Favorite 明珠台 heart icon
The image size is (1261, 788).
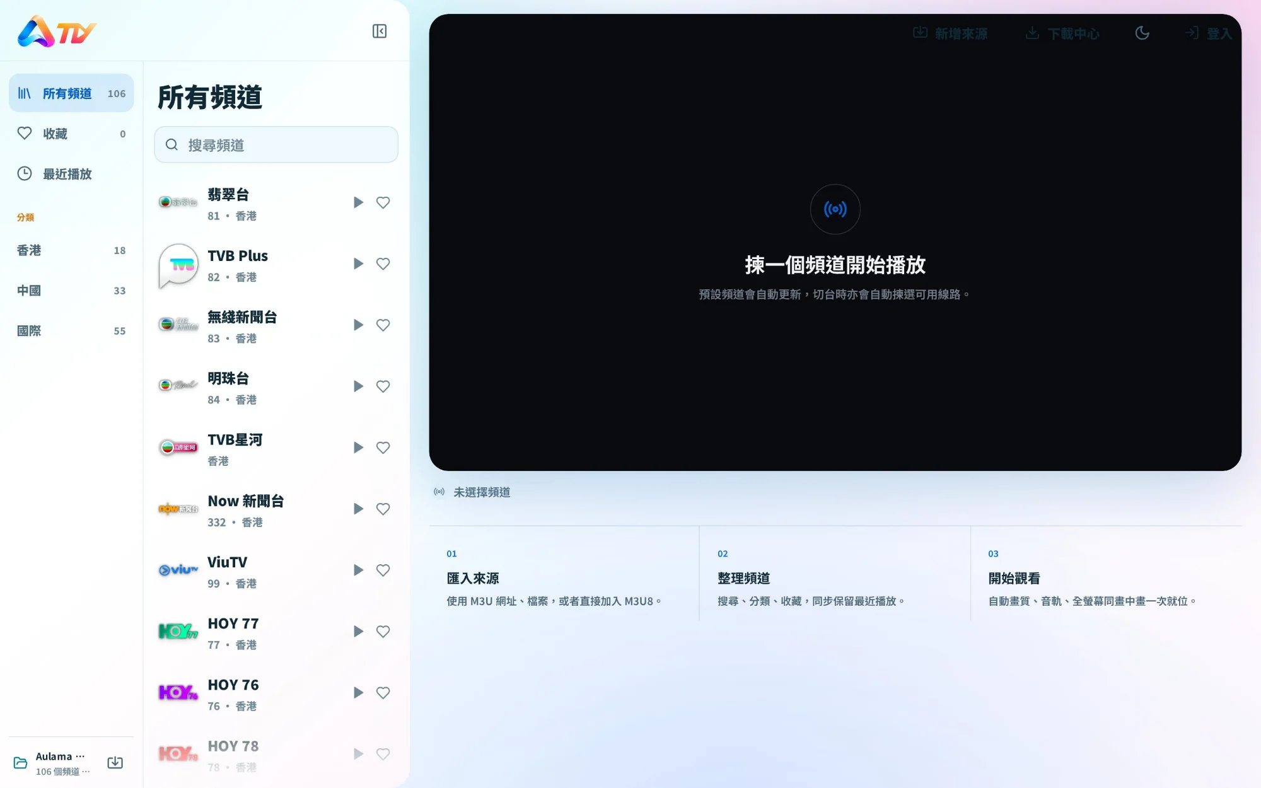pyautogui.click(x=383, y=386)
